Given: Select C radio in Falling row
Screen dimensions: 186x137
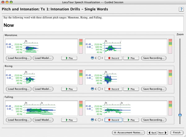Looking at the screenshot, I should coord(92,120).
